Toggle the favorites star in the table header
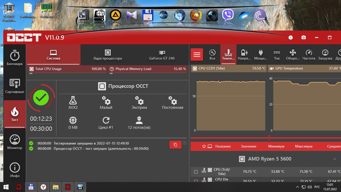Viewport: 341px width, 192px height. point(204,146)
